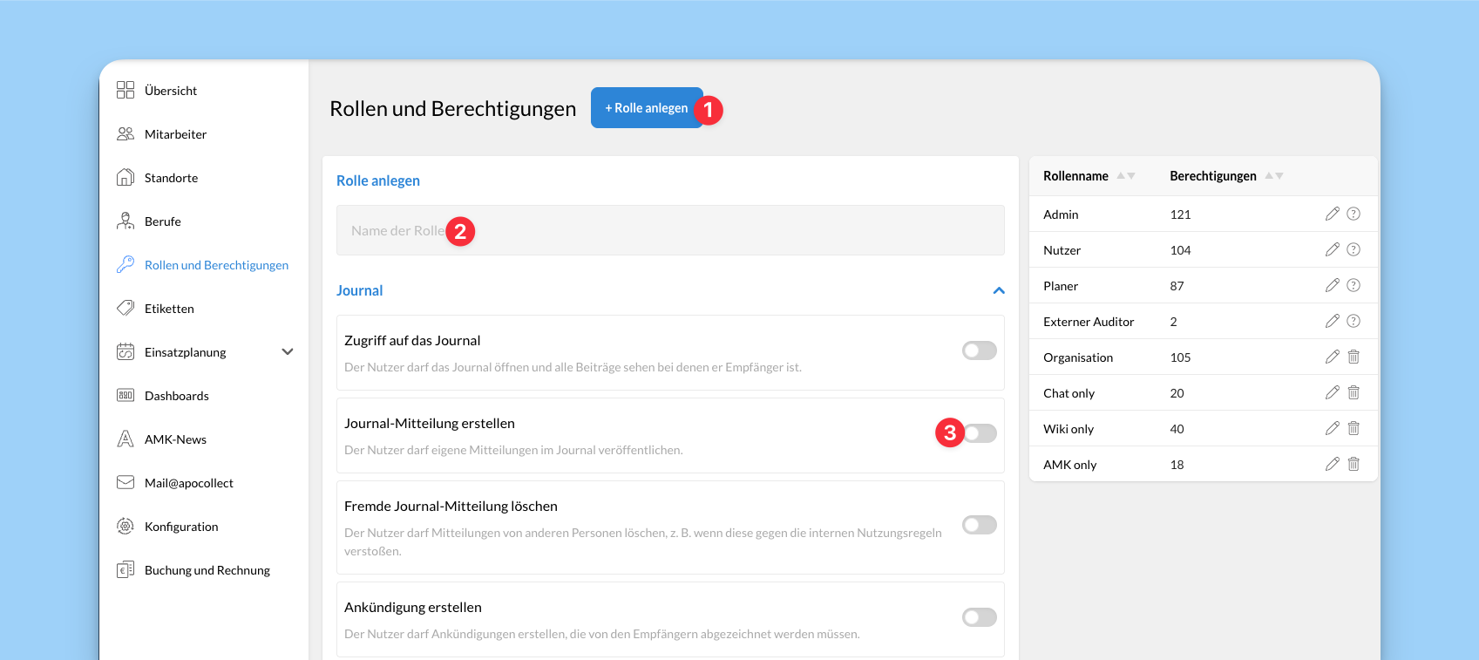Expand the Einsatzplanung sidebar submenu arrow
Screen dimensions: 1479x660
coord(288,352)
